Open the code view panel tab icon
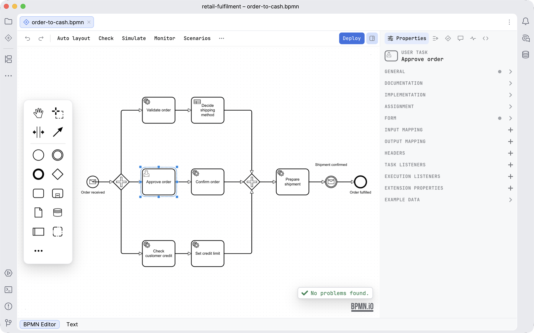This screenshot has height=333, width=534. (486, 38)
